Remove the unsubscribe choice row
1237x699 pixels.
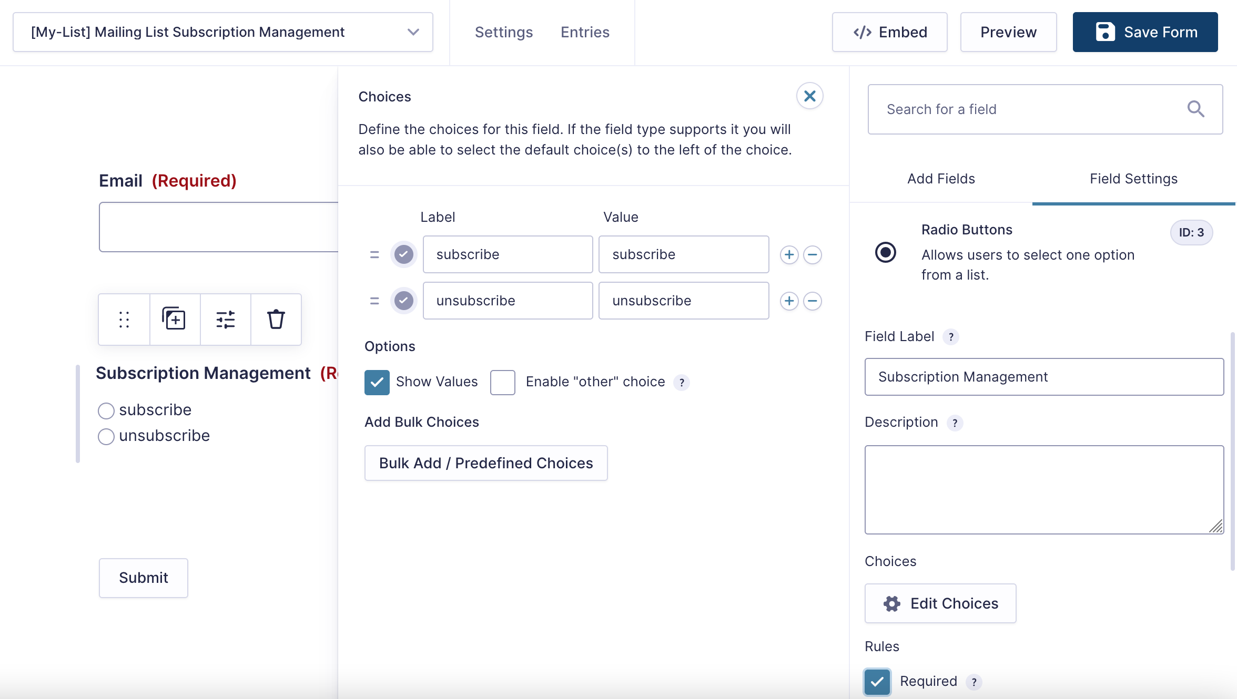pyautogui.click(x=813, y=301)
